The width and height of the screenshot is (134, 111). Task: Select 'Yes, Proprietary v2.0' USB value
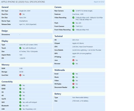pyautogui.click(x=29, y=109)
